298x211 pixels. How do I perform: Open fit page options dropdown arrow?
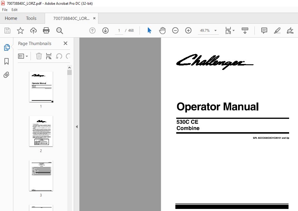click(234, 31)
